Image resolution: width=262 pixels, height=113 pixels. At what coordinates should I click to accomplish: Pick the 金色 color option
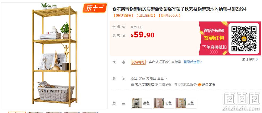tap(186, 103)
